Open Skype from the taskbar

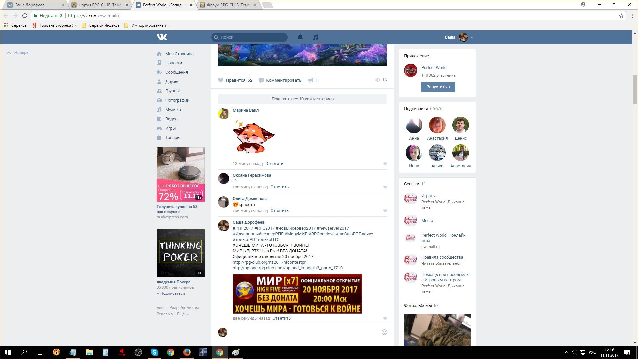(x=155, y=352)
